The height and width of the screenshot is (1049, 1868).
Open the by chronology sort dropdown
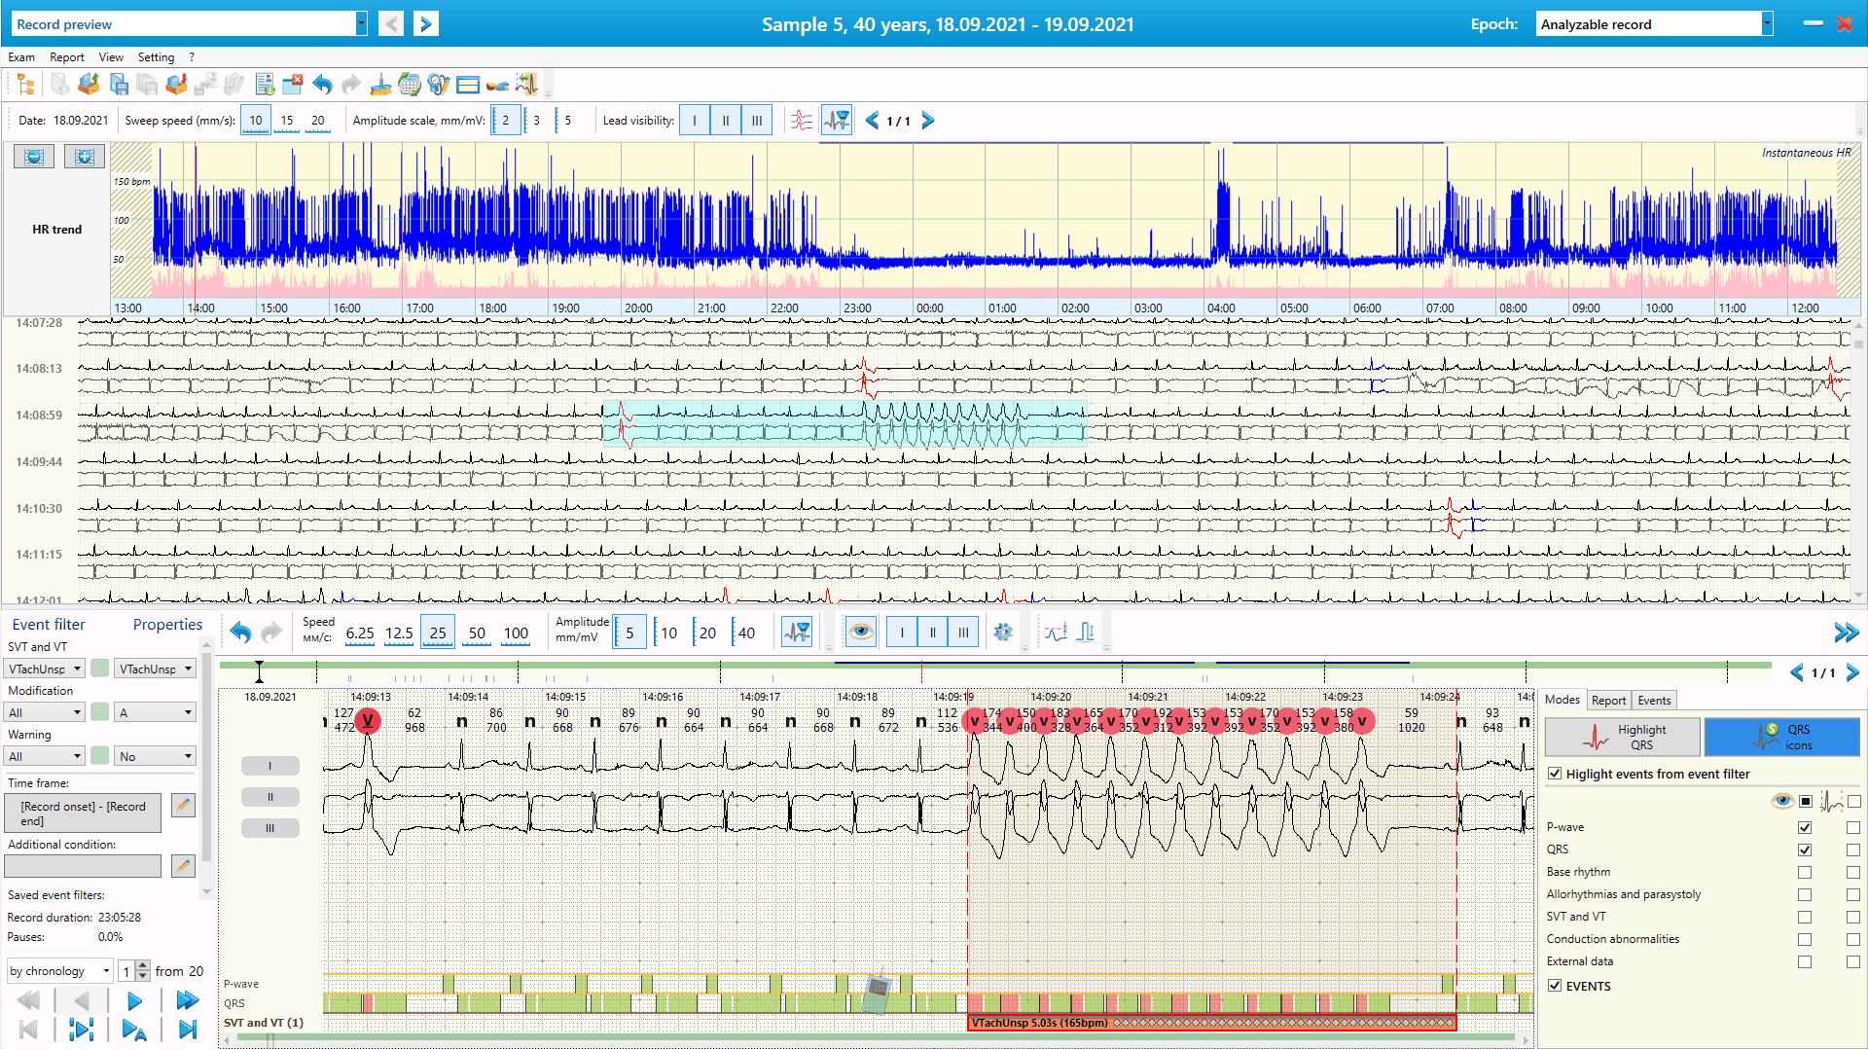[60, 971]
